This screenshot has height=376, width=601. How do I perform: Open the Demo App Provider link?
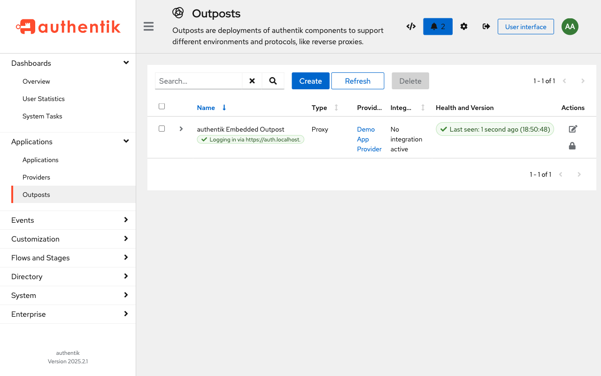pyautogui.click(x=369, y=139)
